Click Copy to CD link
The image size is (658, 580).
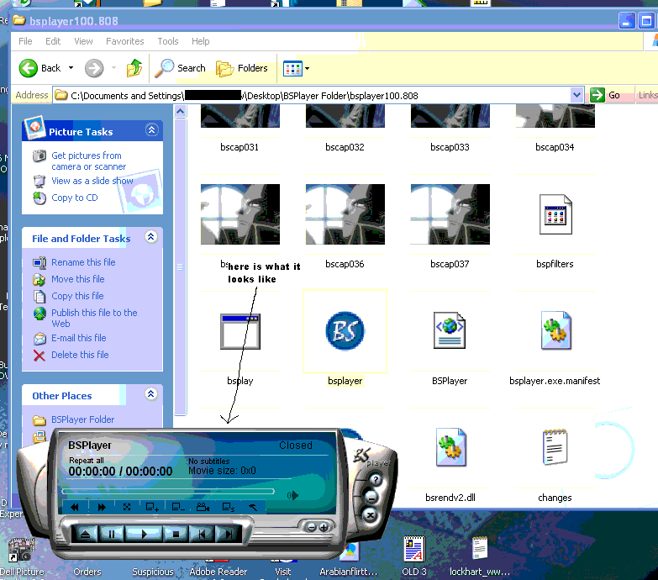tap(74, 198)
